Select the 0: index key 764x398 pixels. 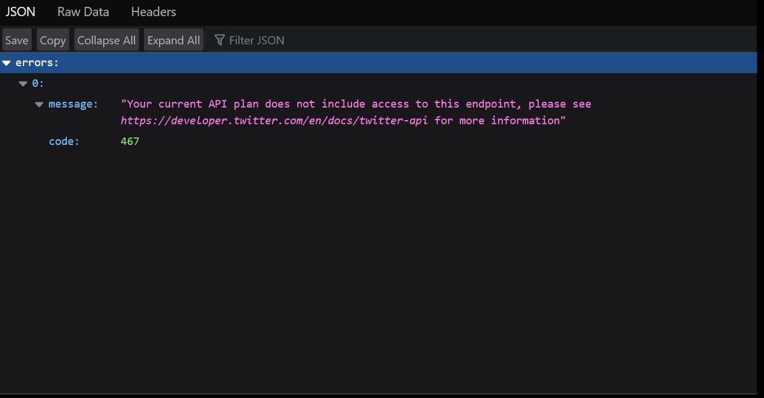pyautogui.click(x=38, y=83)
